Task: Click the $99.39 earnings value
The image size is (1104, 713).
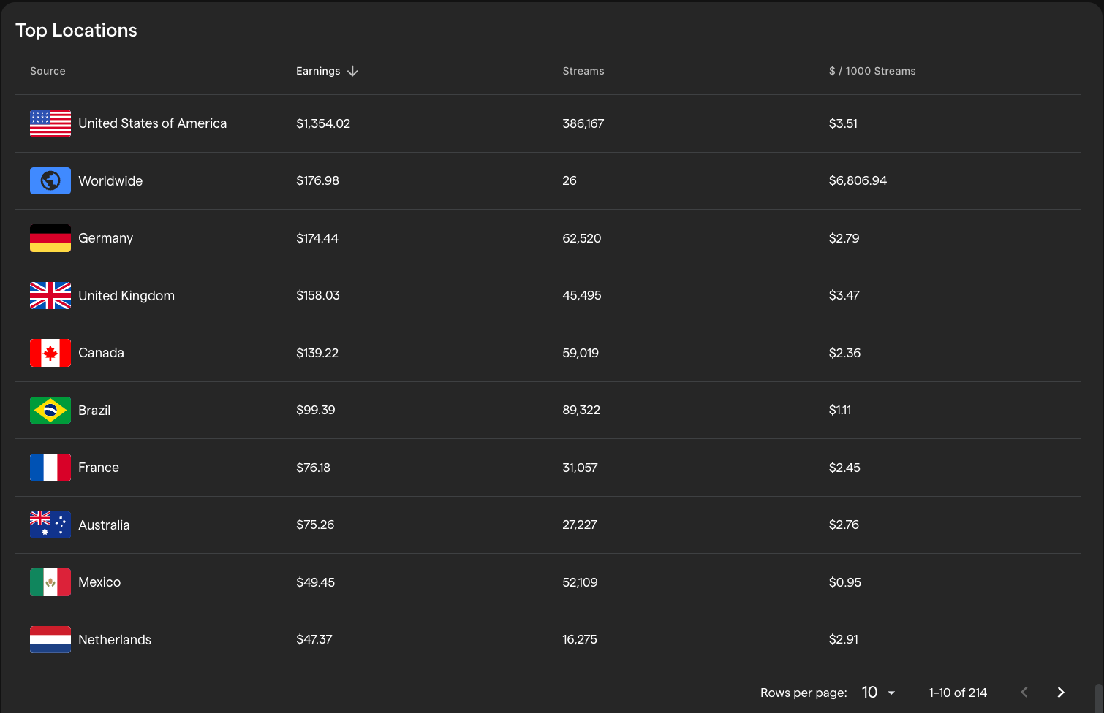Action: 316,410
